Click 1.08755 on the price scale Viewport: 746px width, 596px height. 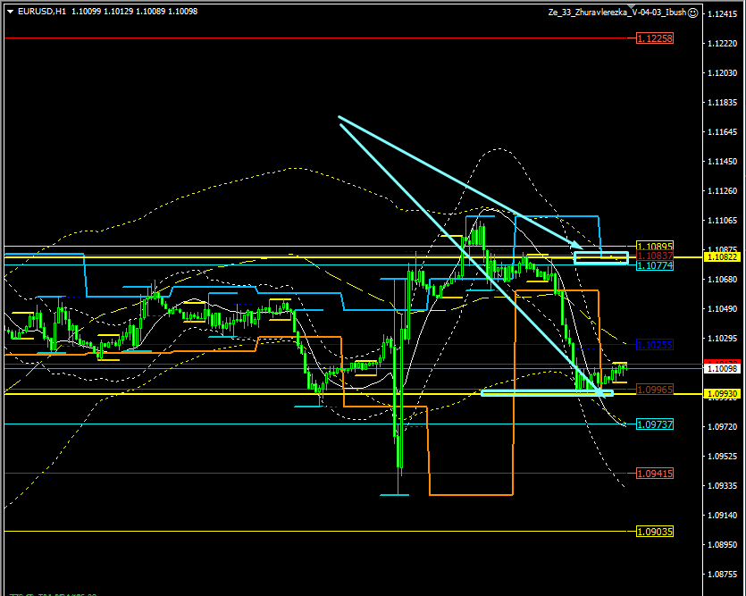723,575
